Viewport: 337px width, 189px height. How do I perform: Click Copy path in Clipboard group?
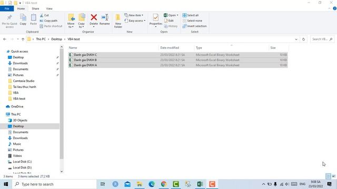pyautogui.click(x=48, y=20)
